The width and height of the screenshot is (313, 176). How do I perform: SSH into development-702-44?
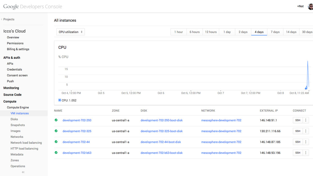click(298, 142)
